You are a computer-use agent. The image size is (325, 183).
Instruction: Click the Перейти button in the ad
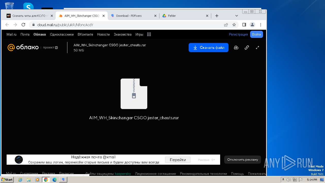178,160
